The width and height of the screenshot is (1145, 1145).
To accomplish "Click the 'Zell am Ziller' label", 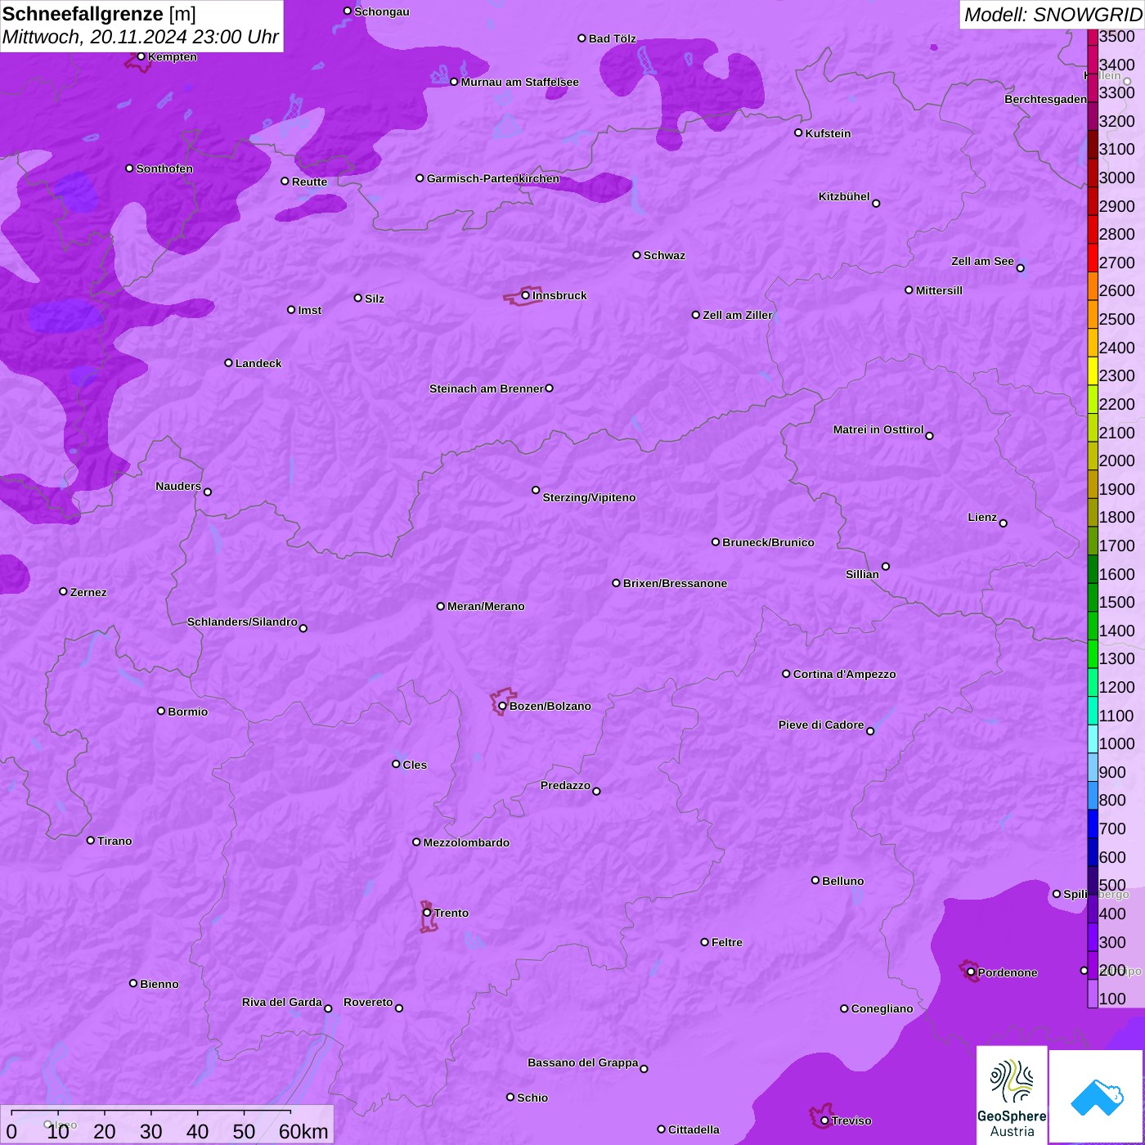I will pyautogui.click(x=738, y=315).
